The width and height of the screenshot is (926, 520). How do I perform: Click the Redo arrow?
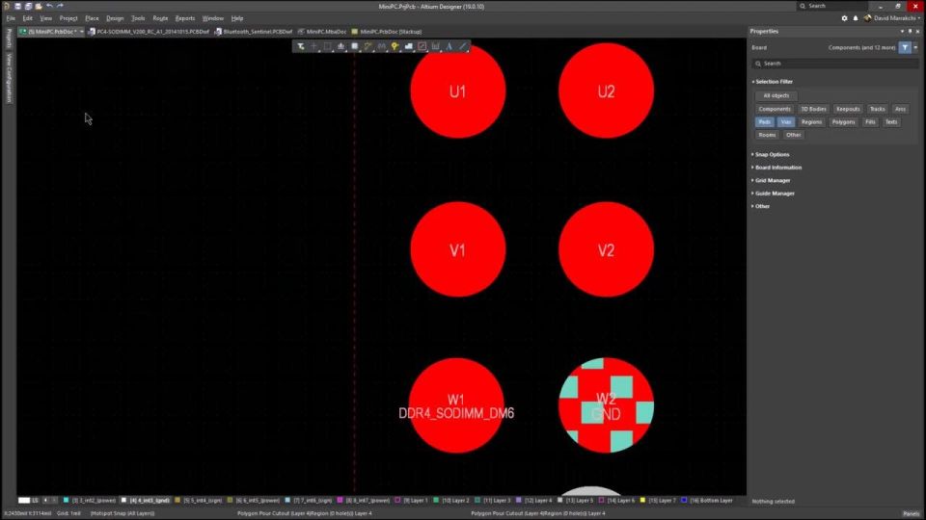coord(60,6)
